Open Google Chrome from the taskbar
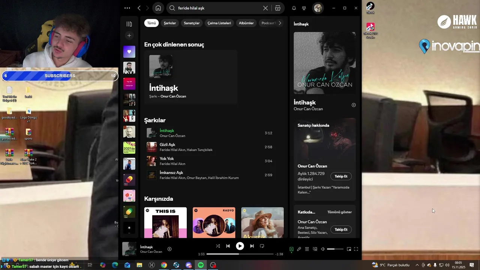 pyautogui.click(x=164, y=265)
